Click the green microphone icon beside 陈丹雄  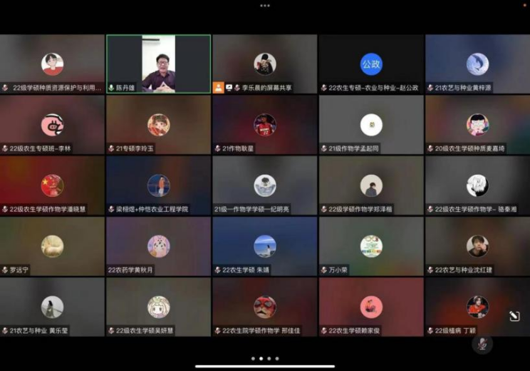111,88
